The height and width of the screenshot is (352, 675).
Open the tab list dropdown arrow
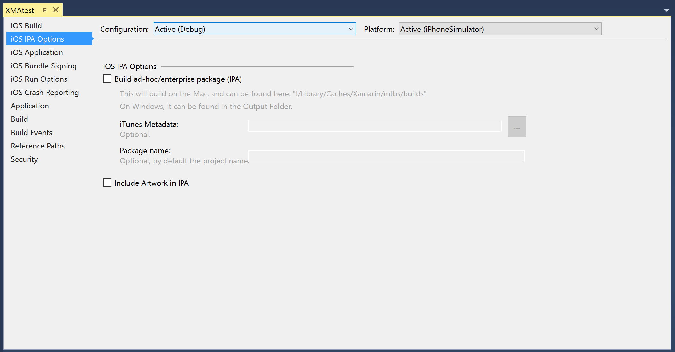[666, 10]
